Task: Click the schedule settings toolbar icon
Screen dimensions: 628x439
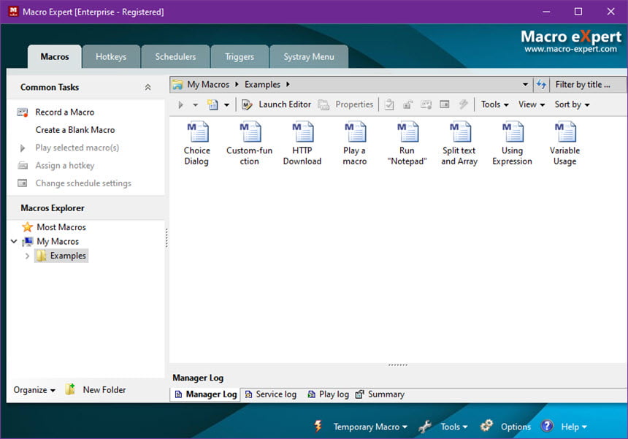Action: (x=445, y=104)
